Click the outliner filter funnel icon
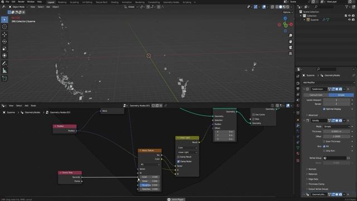 [x=347, y=7]
